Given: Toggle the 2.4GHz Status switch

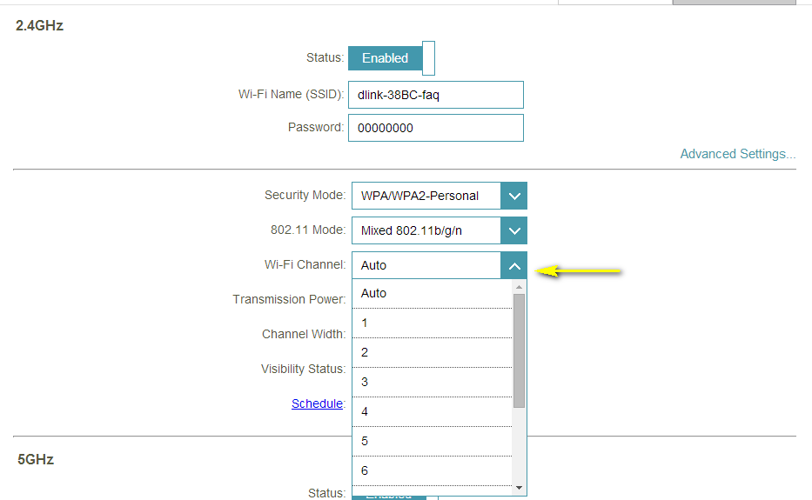Looking at the screenshot, I should coord(391,58).
